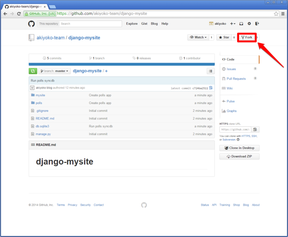View the 1 contributor page

[x=190, y=58]
